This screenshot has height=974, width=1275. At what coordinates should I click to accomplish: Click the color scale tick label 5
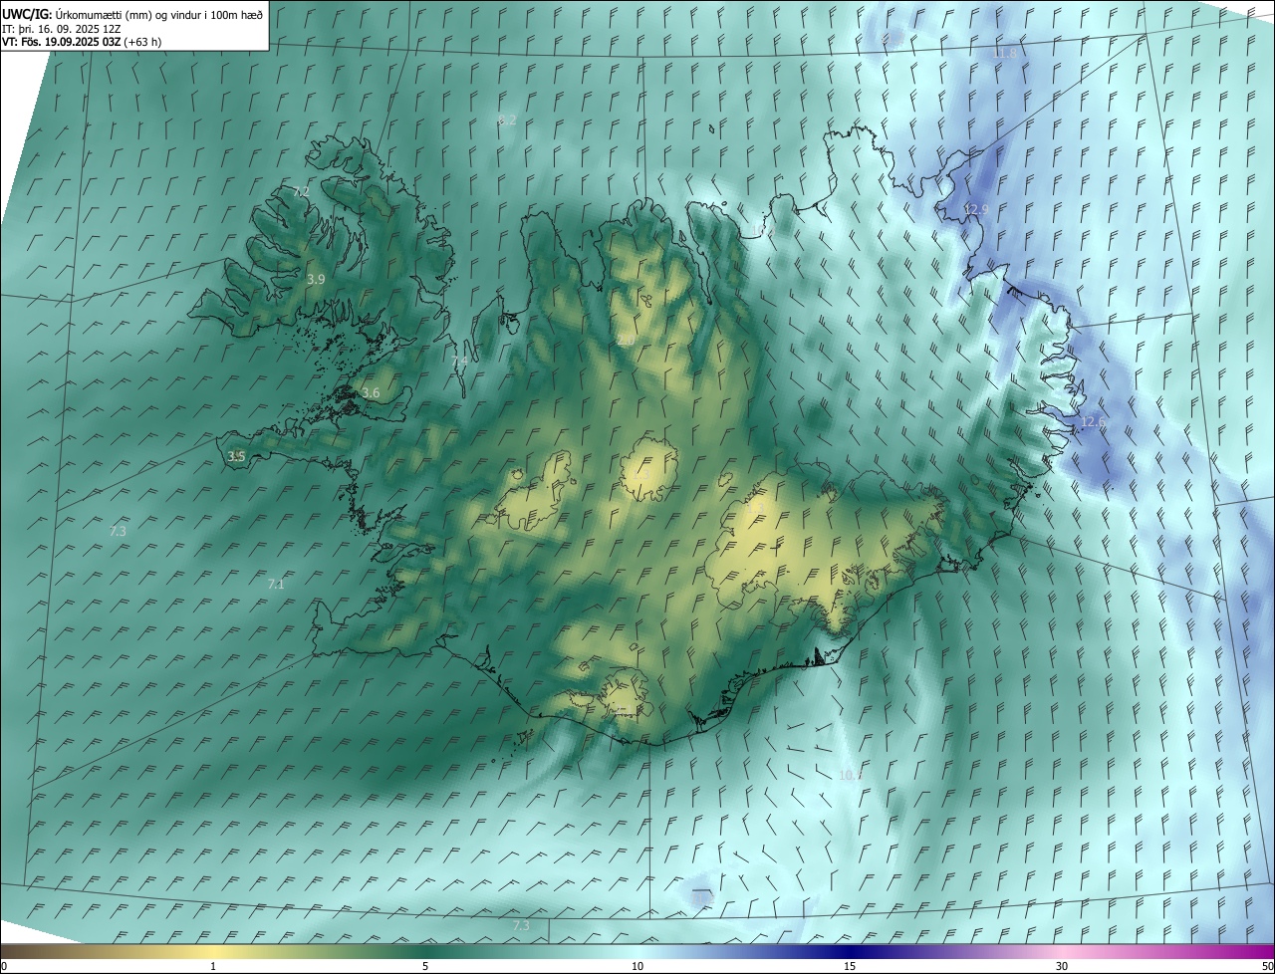point(425,966)
